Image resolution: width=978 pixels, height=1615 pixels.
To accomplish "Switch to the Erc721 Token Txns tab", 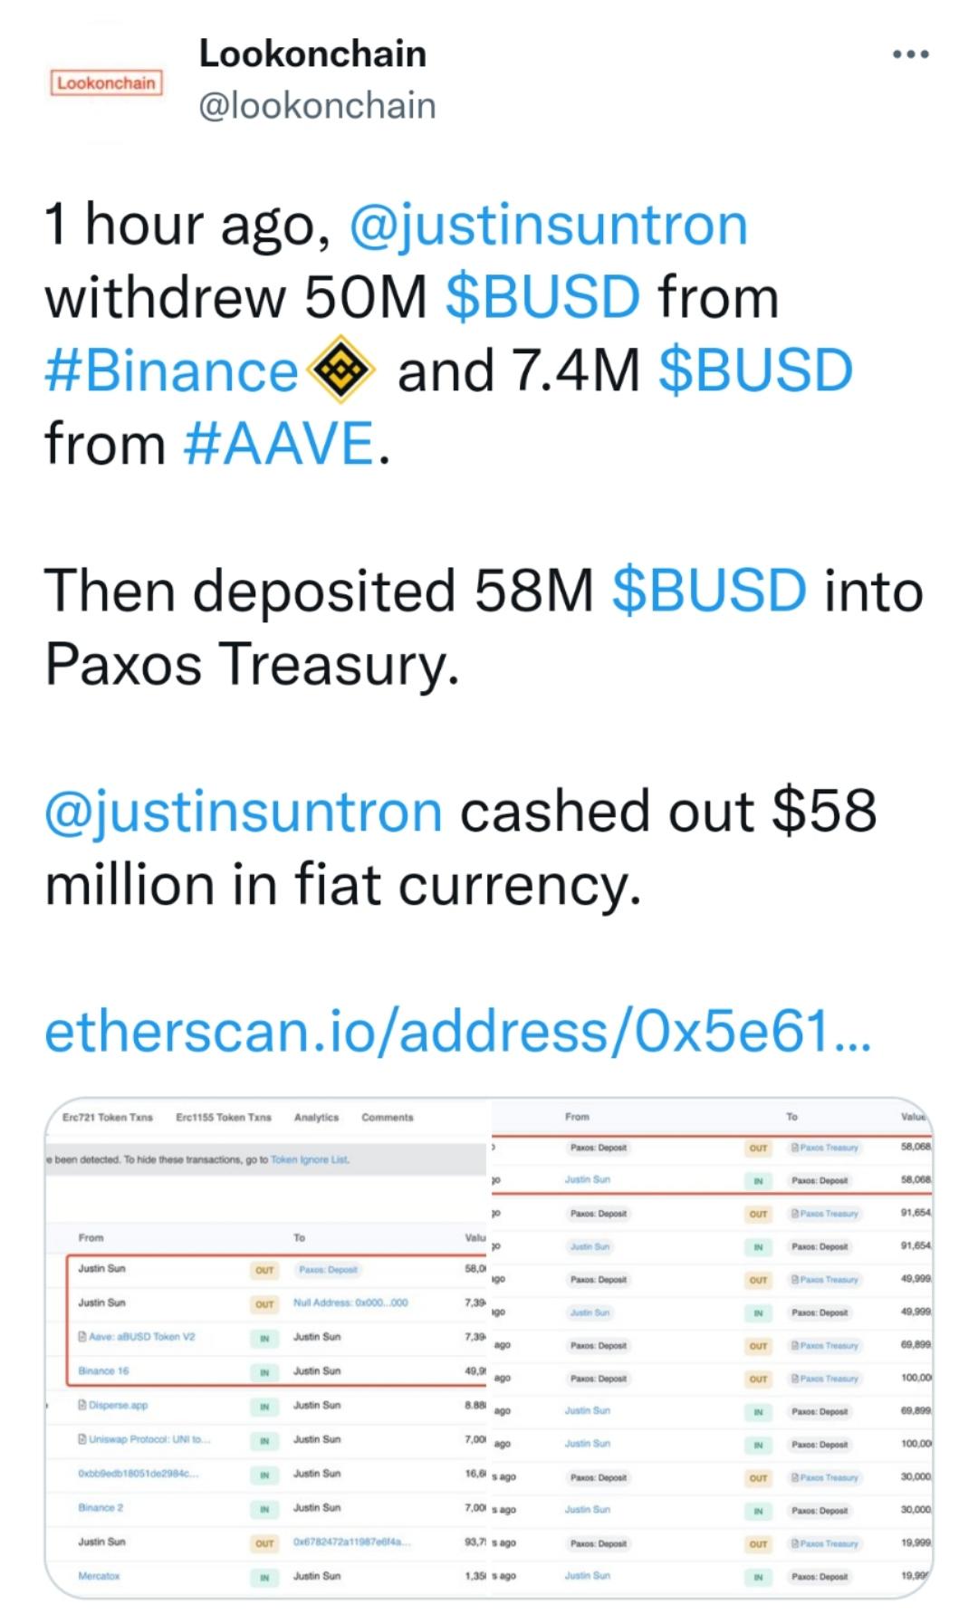I will [107, 1118].
